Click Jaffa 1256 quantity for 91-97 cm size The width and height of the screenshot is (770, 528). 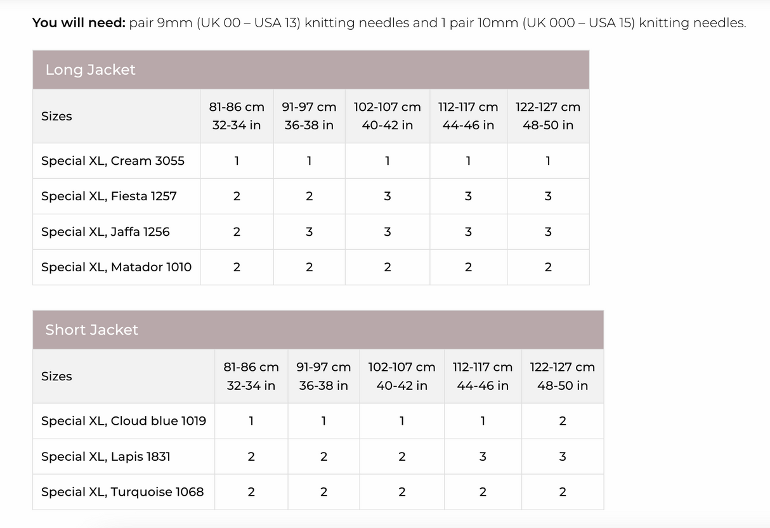click(309, 232)
